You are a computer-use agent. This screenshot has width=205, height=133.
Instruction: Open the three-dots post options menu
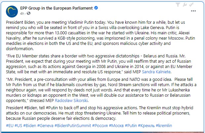click(193, 11)
